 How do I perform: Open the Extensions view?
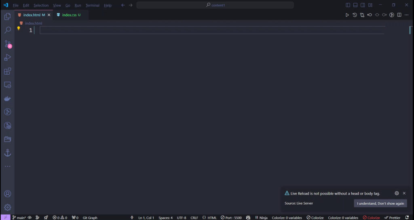[x=7, y=71]
